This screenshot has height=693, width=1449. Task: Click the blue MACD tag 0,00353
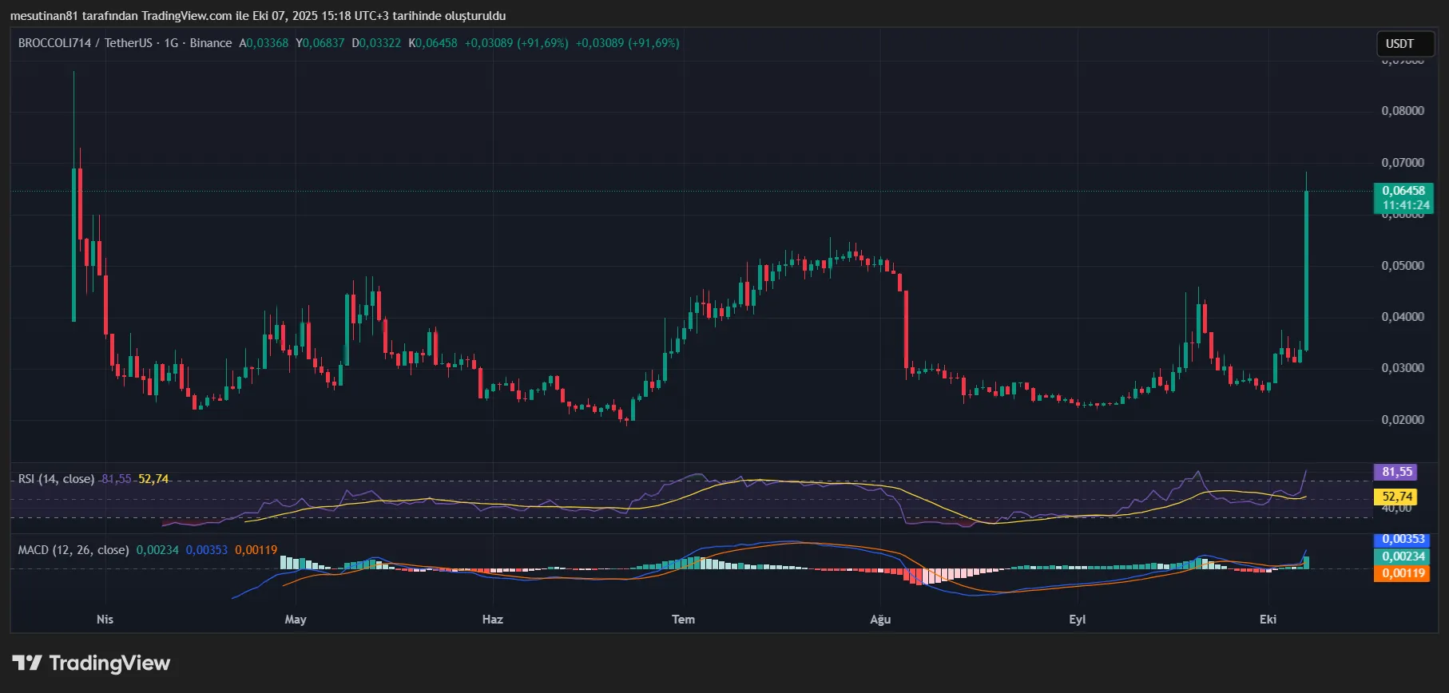(x=1403, y=539)
